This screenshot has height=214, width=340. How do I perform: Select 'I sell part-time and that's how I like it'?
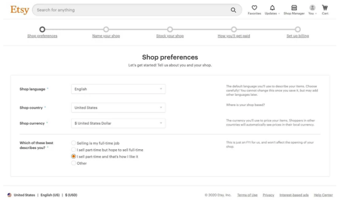(74, 156)
